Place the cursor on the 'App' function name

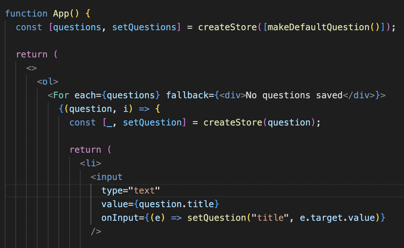(61, 14)
